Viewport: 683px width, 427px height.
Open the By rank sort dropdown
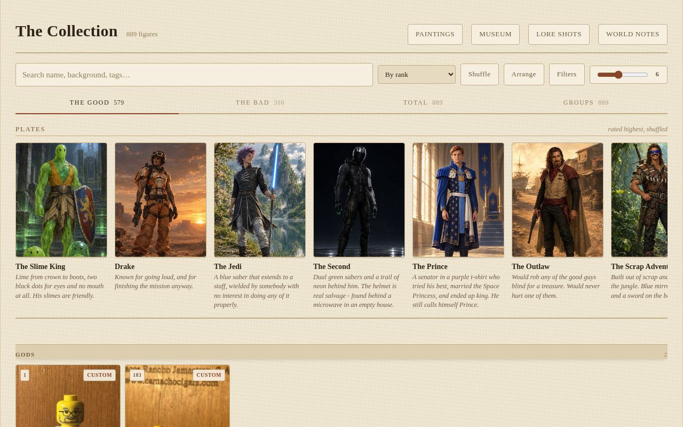417,75
